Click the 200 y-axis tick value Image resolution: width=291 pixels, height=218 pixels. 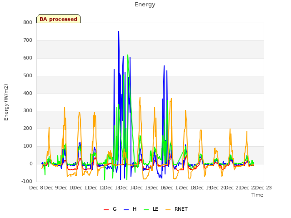click(x=28, y=128)
